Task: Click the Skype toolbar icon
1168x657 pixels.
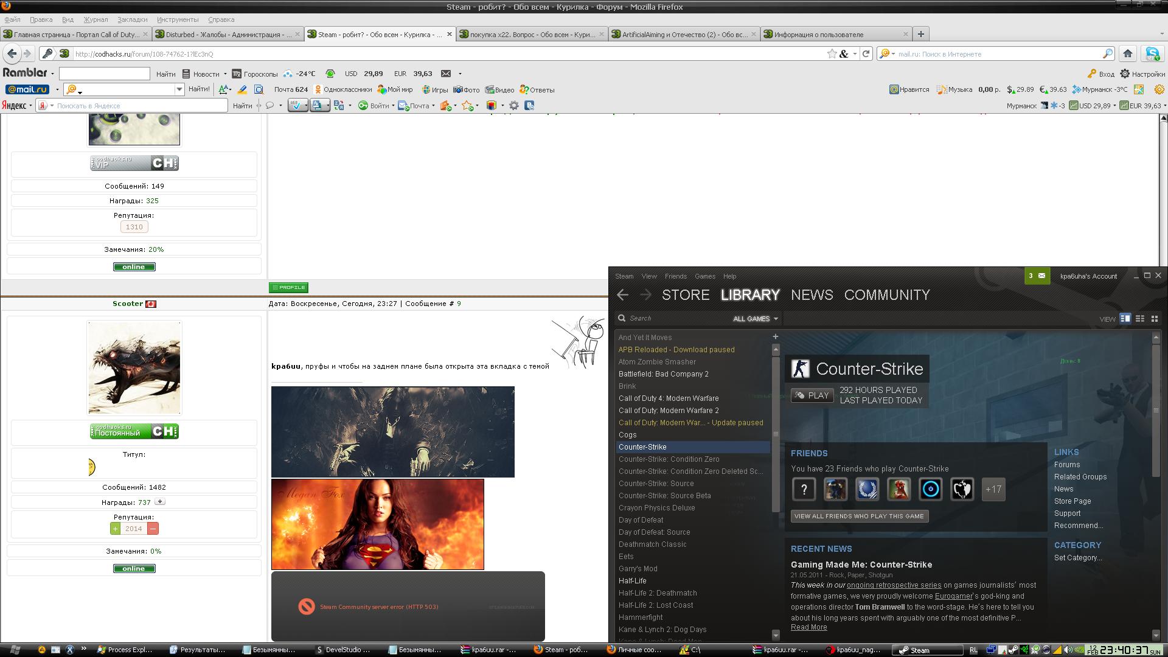Action: [1152, 54]
